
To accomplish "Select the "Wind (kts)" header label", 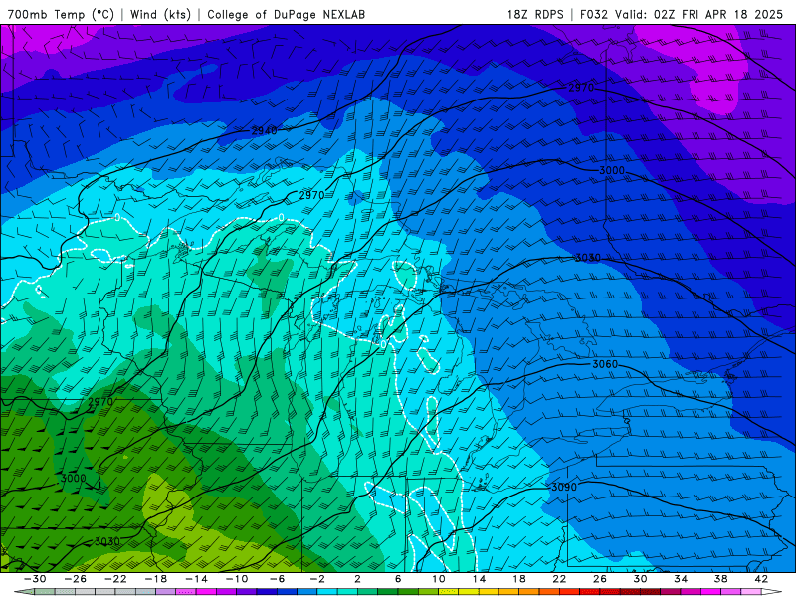I will [160, 14].
